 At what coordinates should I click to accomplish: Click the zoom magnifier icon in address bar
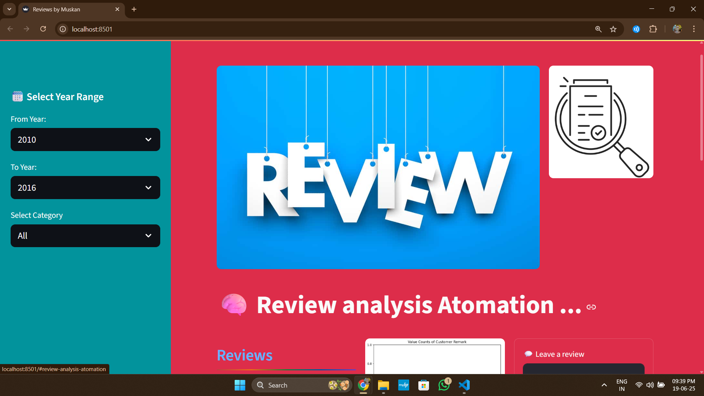(598, 29)
